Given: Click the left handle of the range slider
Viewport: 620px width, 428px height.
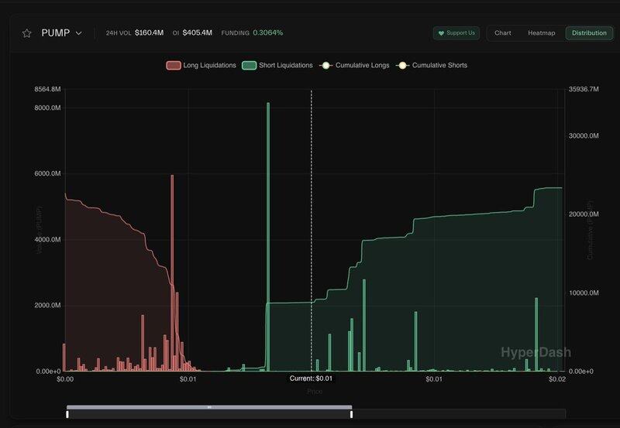Looking at the screenshot, I should click(67, 414).
